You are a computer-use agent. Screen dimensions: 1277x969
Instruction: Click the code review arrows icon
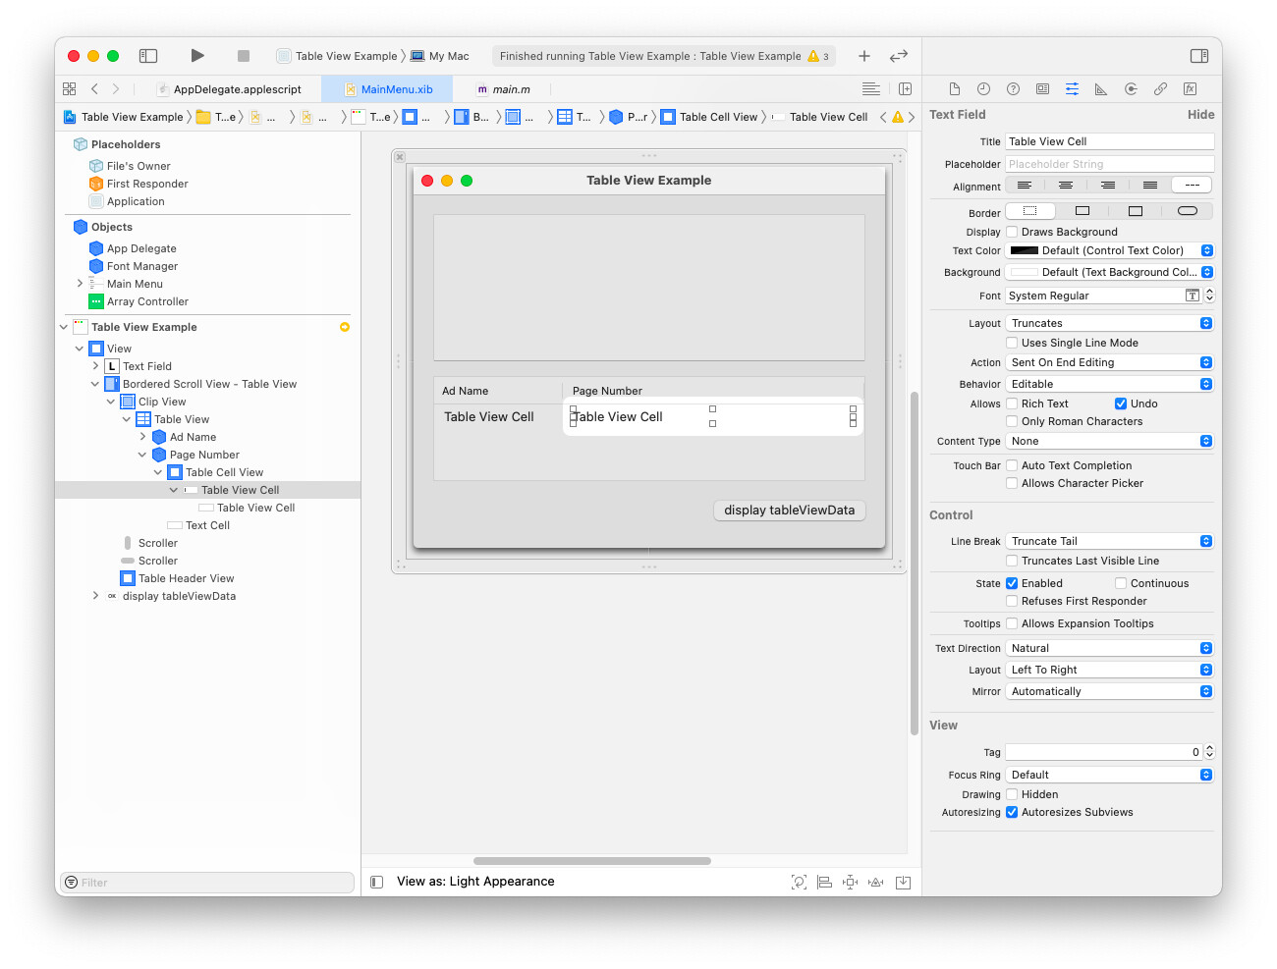coord(899,56)
